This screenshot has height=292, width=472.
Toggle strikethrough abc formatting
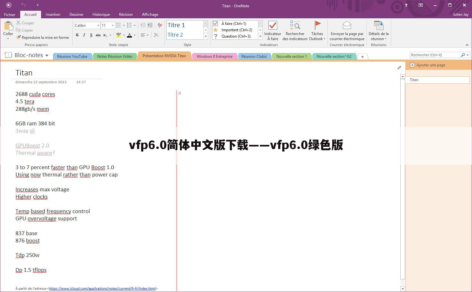(x=98, y=35)
